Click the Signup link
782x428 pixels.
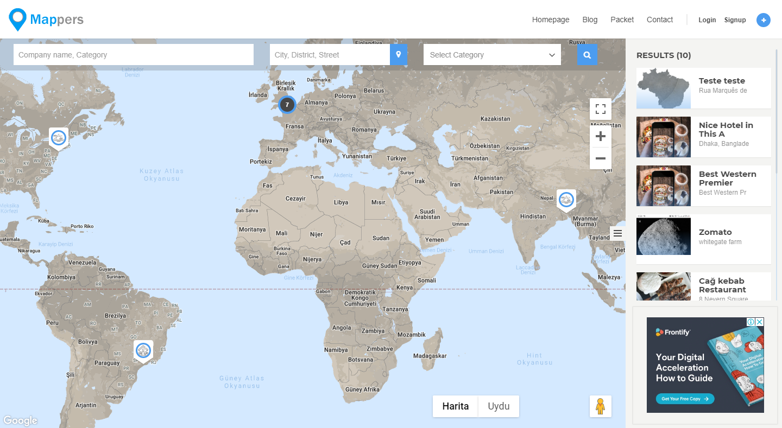tap(735, 20)
